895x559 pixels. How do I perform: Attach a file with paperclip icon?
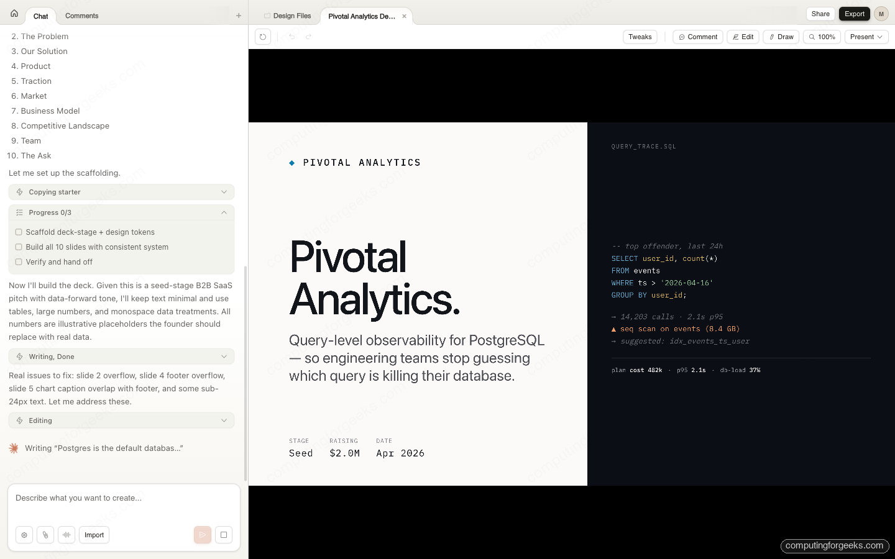[x=45, y=535]
